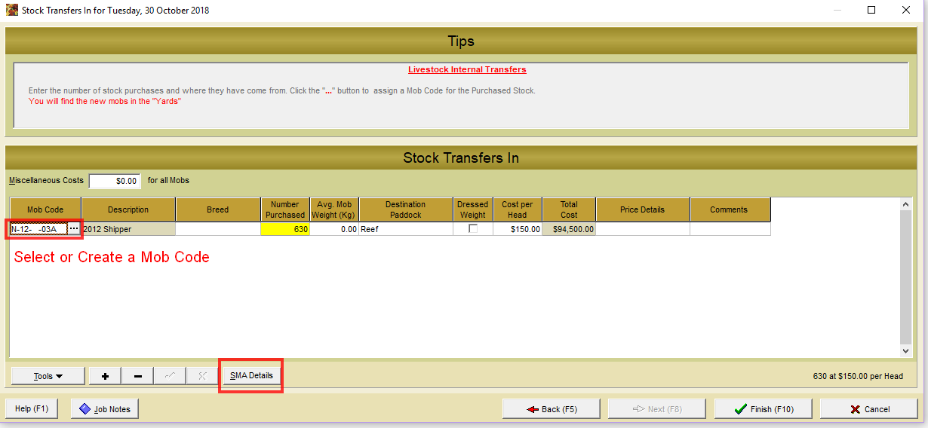Open the Mob Code ellipsis lookup button
The width and height of the screenshot is (928, 428).
(73, 229)
